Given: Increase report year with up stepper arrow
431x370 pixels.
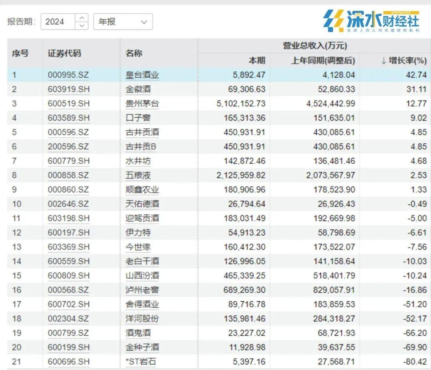Looking at the screenshot, I should point(81,18).
